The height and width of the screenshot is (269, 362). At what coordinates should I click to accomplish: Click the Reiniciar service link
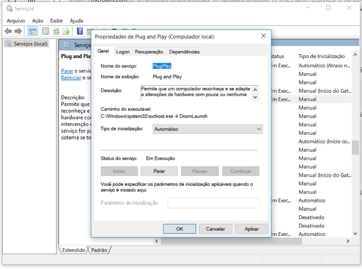(71, 78)
